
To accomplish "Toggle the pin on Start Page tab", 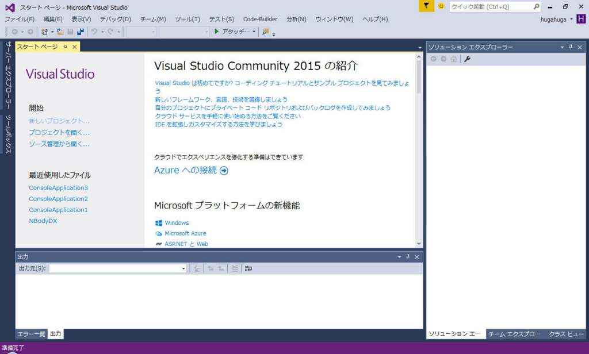I will point(65,47).
